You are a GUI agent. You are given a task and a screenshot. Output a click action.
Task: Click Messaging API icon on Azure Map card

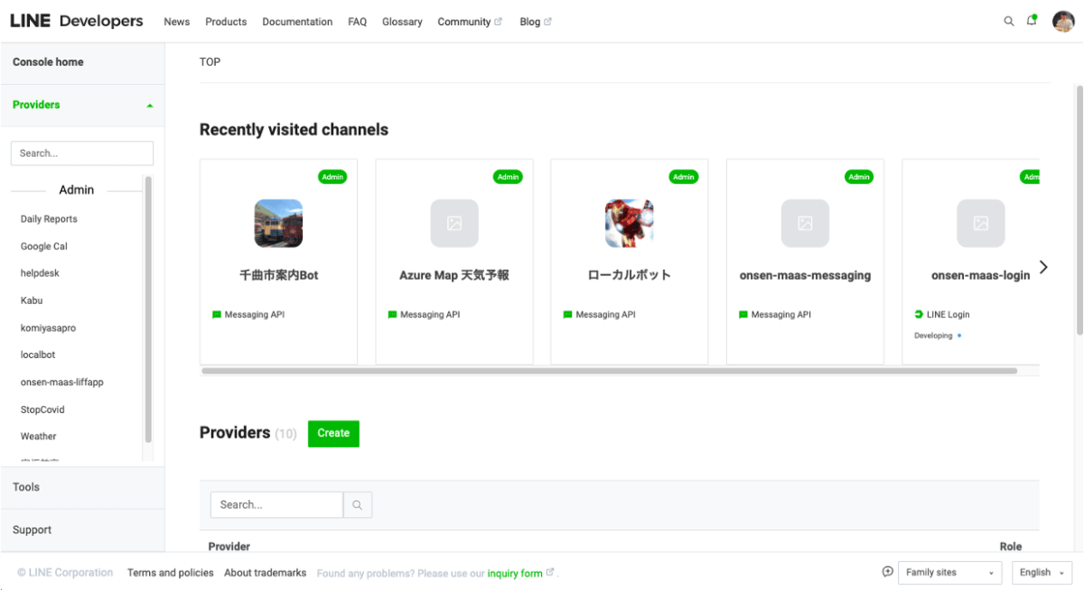[x=392, y=315]
